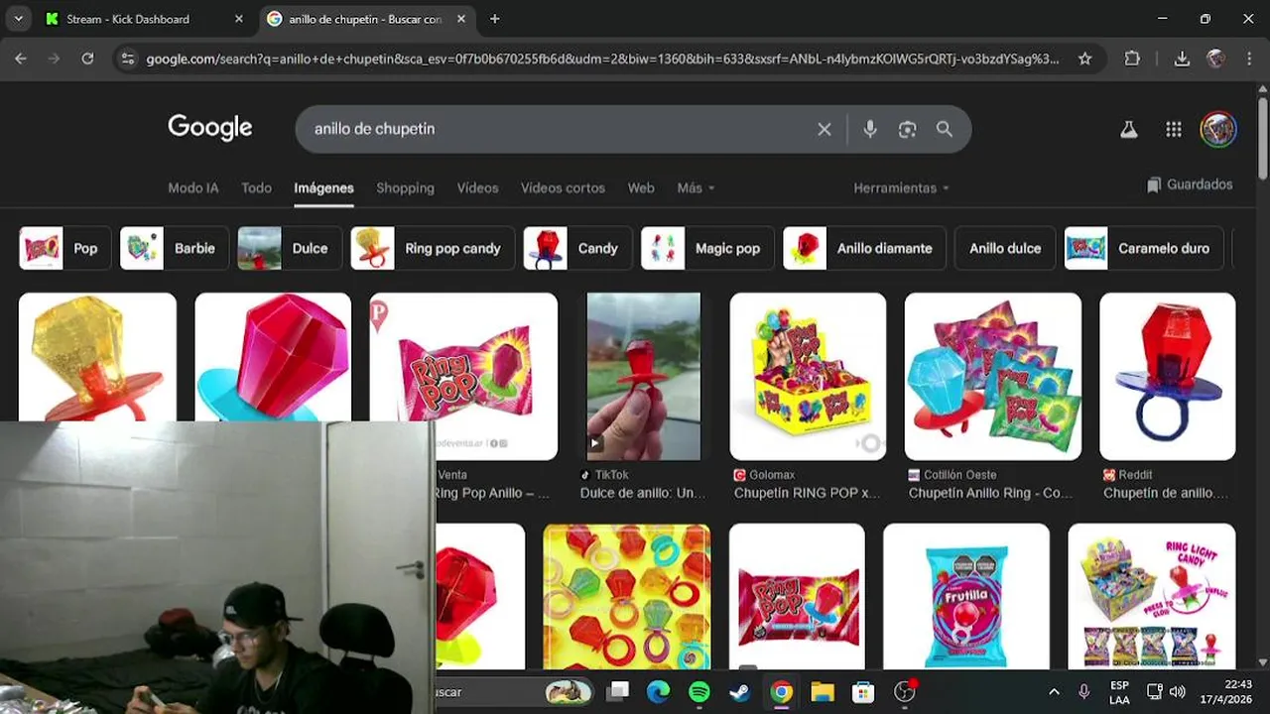
Task: Filter by Magic pop chip
Action: coord(706,248)
